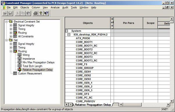Image resolution: width=175 pixels, height=112 pixels.
Task: Click the Electrical Constraint Set folder icon
Action: point(11,21)
